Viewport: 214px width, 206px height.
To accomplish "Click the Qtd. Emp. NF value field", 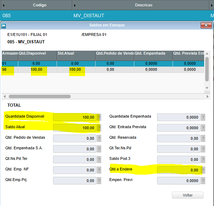I will point(75,170).
